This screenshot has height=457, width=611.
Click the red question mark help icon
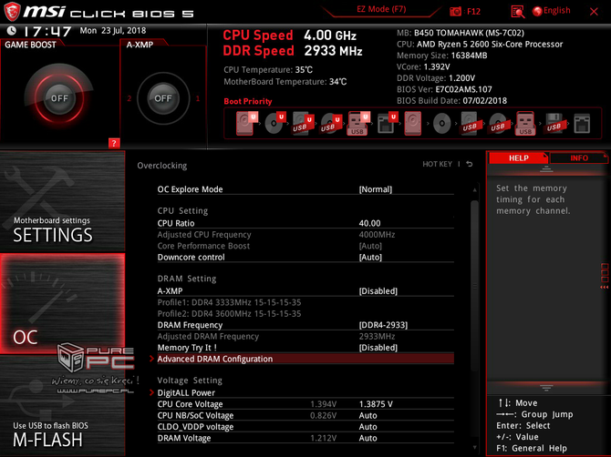tap(114, 143)
